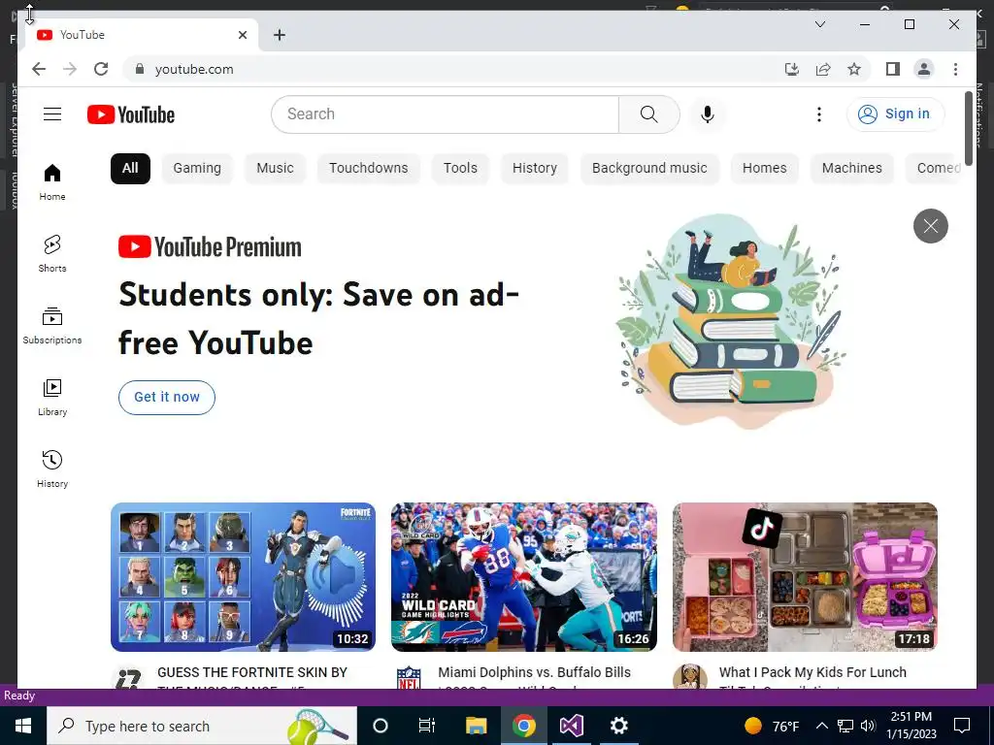Show hidden system tray icons

coord(821,726)
